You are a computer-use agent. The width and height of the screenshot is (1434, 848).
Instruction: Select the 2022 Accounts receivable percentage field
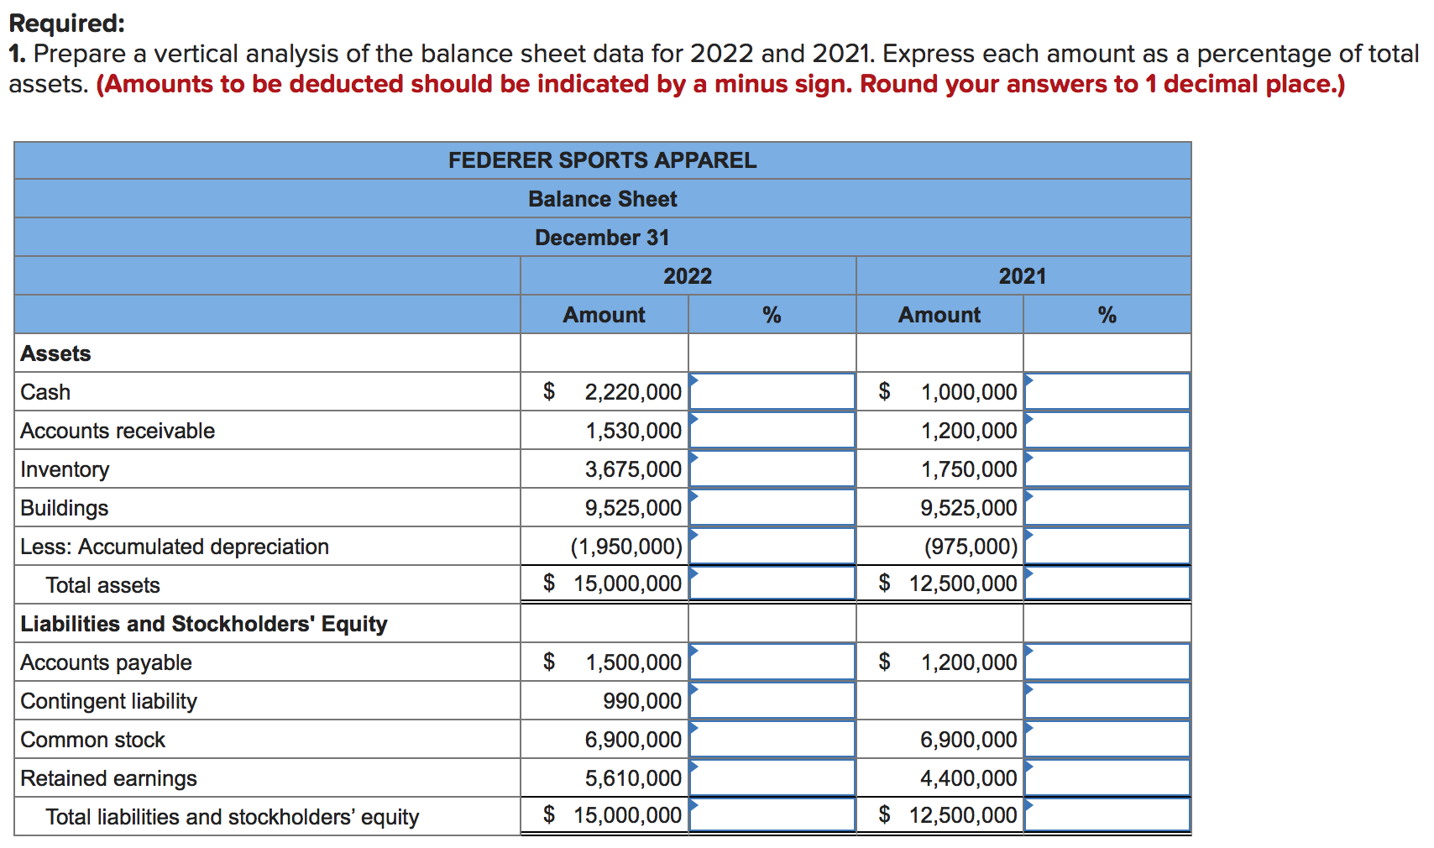point(772,430)
